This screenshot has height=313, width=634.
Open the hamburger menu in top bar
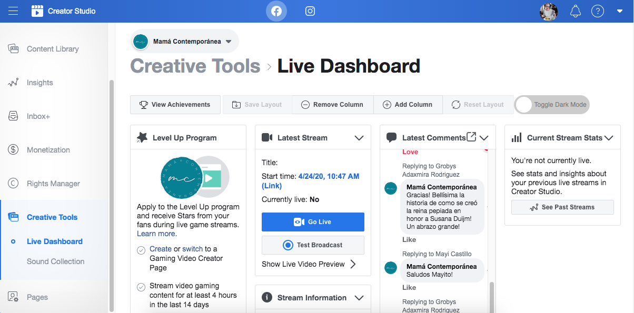tap(13, 11)
